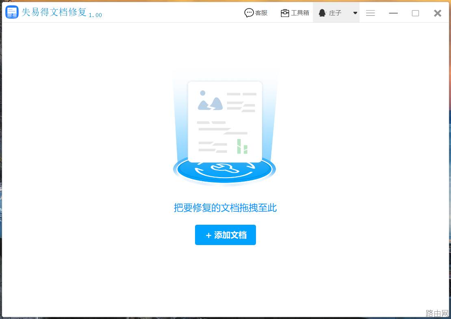Click the blue wrench repair icon

click(224, 168)
